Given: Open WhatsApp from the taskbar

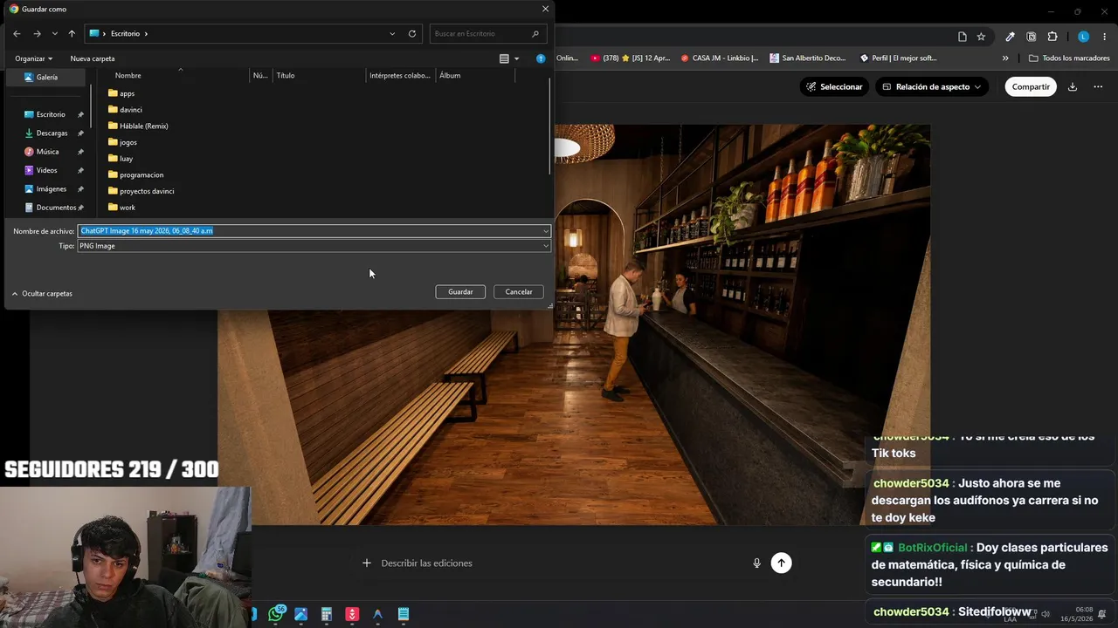Looking at the screenshot, I should pos(276,614).
